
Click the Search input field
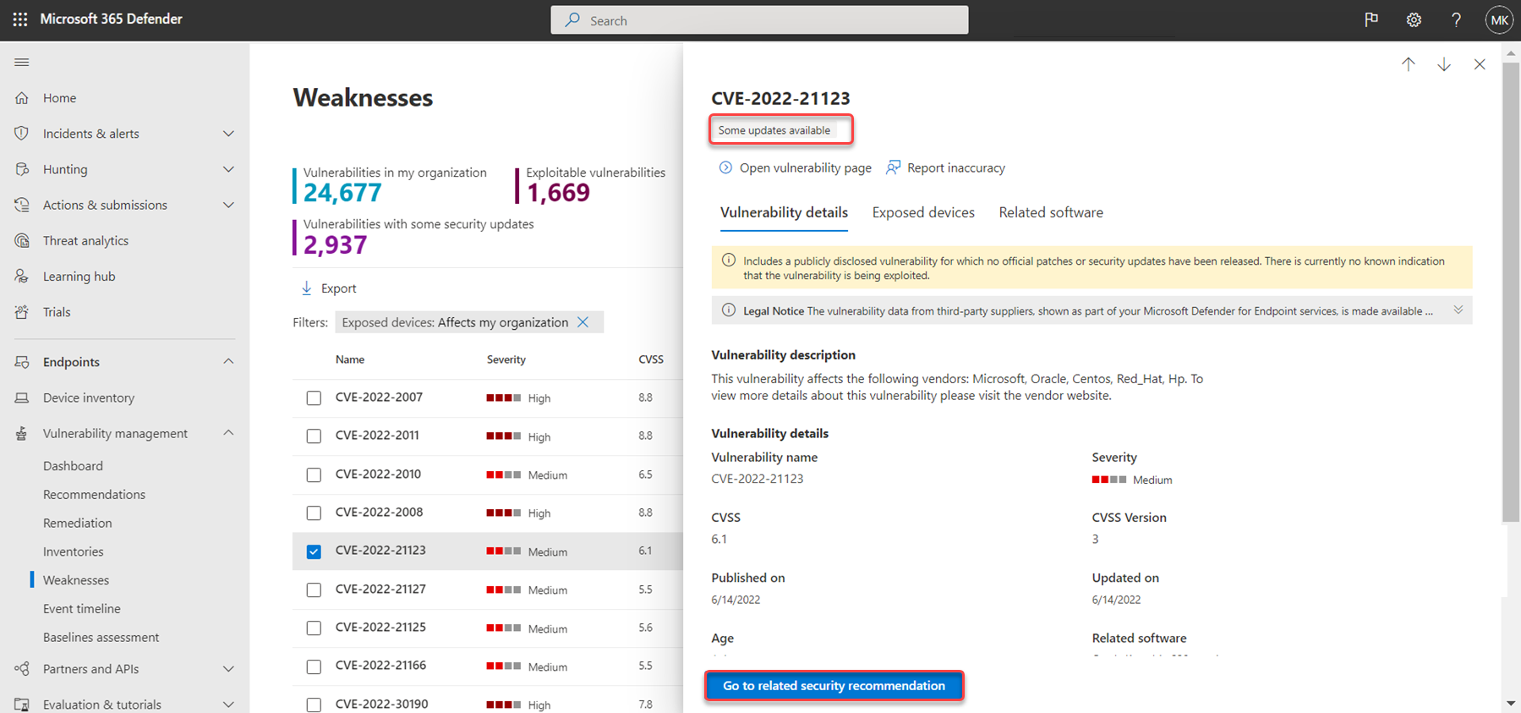[759, 20]
